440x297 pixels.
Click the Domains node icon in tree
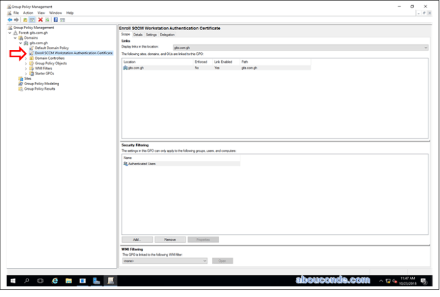21,38
